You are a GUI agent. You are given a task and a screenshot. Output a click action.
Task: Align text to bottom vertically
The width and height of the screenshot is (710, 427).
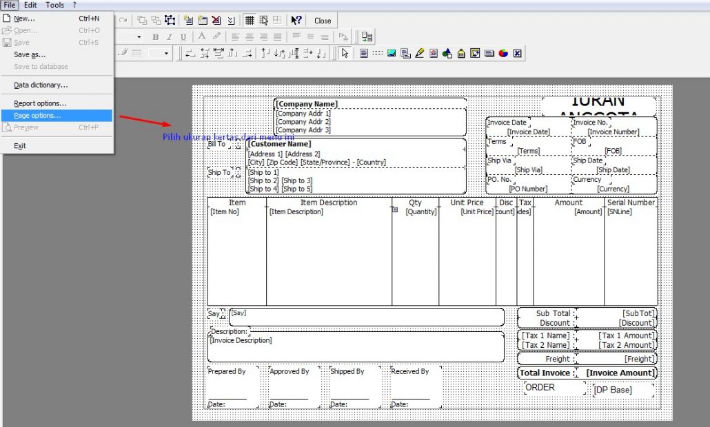pyautogui.click(x=325, y=37)
